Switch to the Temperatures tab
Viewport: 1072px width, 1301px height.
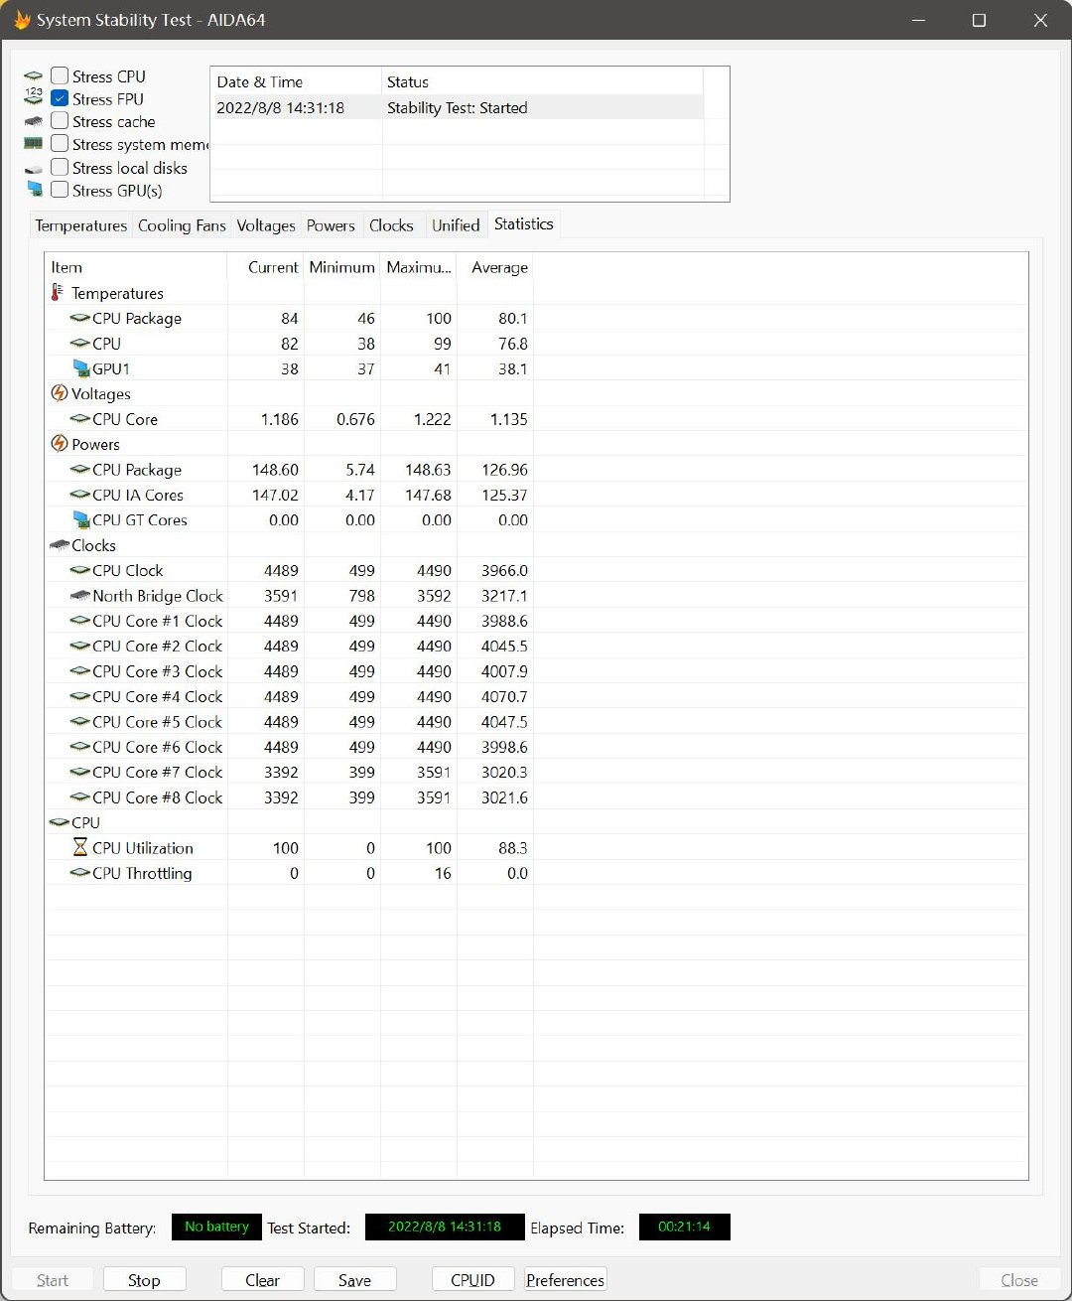click(x=80, y=225)
